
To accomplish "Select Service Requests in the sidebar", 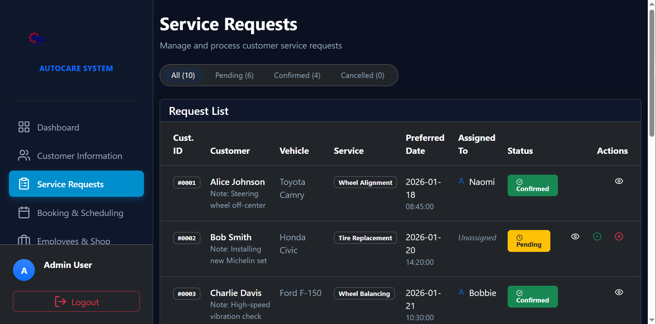I will 76,184.
